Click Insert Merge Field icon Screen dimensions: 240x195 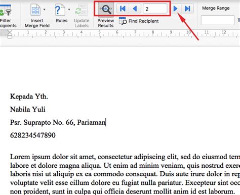(35, 10)
